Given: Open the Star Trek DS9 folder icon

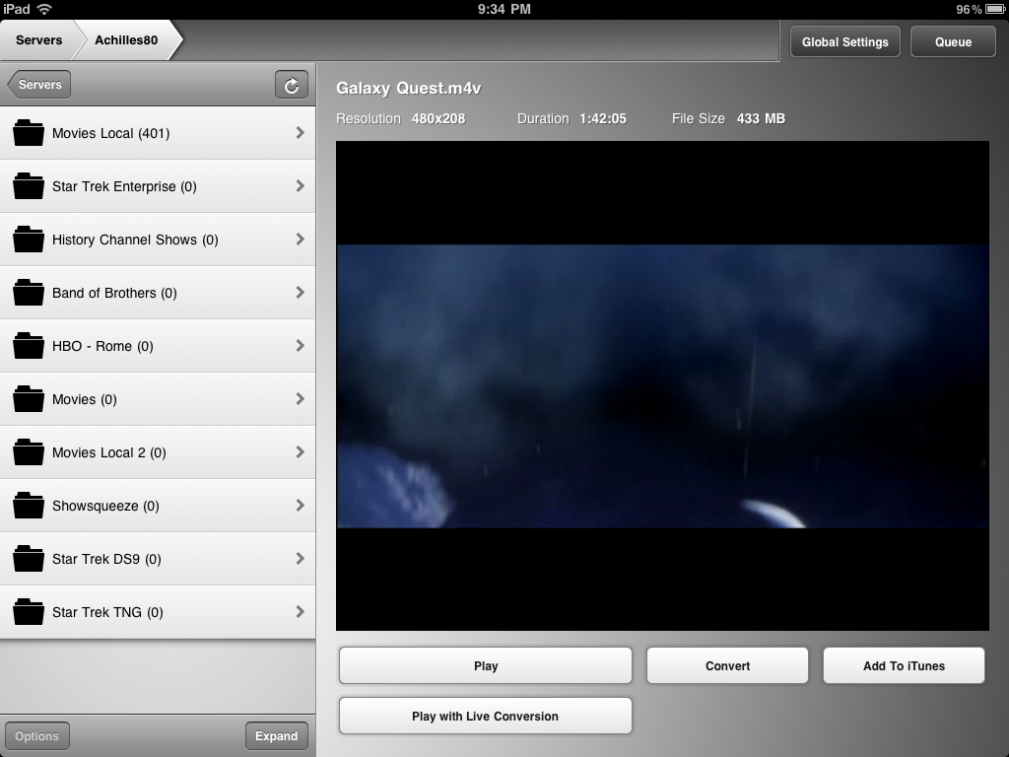Looking at the screenshot, I should [29, 559].
